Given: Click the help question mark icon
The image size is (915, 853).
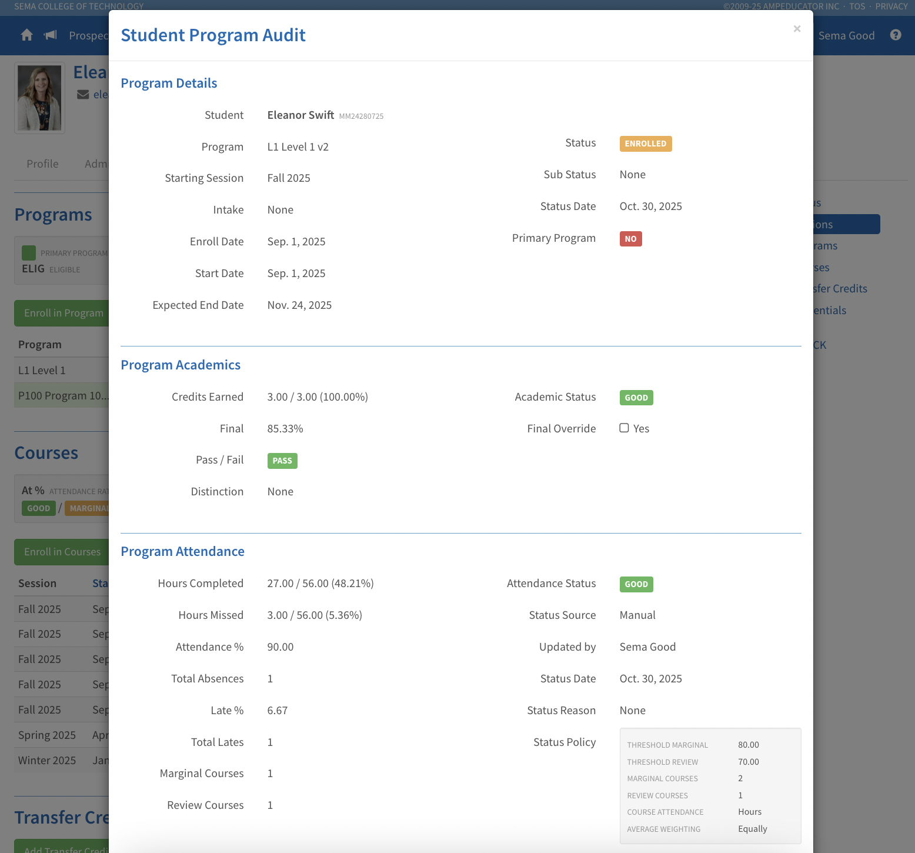Looking at the screenshot, I should click(895, 35).
